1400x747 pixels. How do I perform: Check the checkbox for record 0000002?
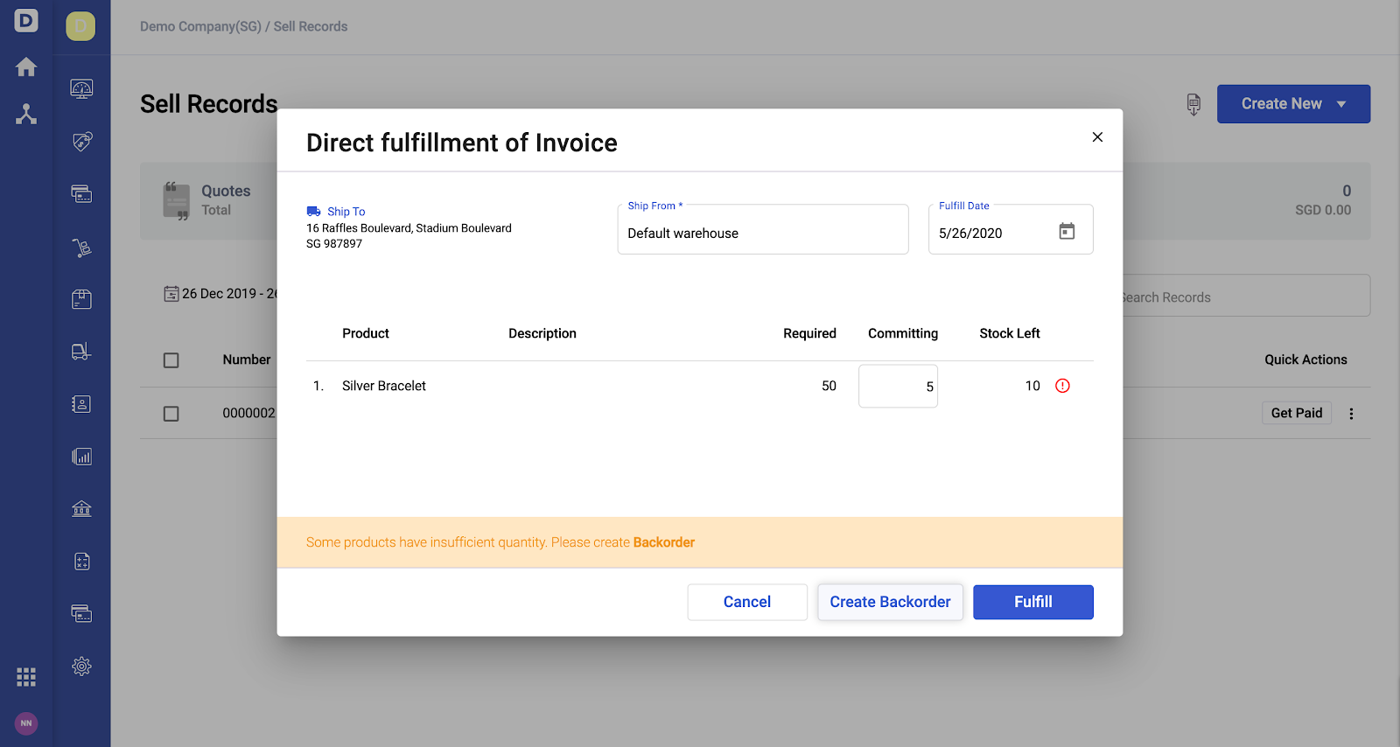click(171, 414)
